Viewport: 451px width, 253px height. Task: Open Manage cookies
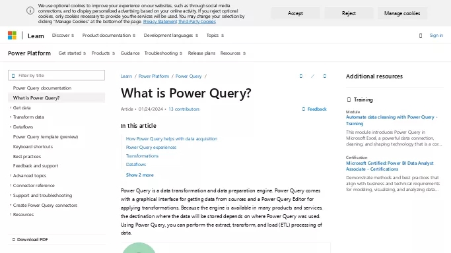402,13
